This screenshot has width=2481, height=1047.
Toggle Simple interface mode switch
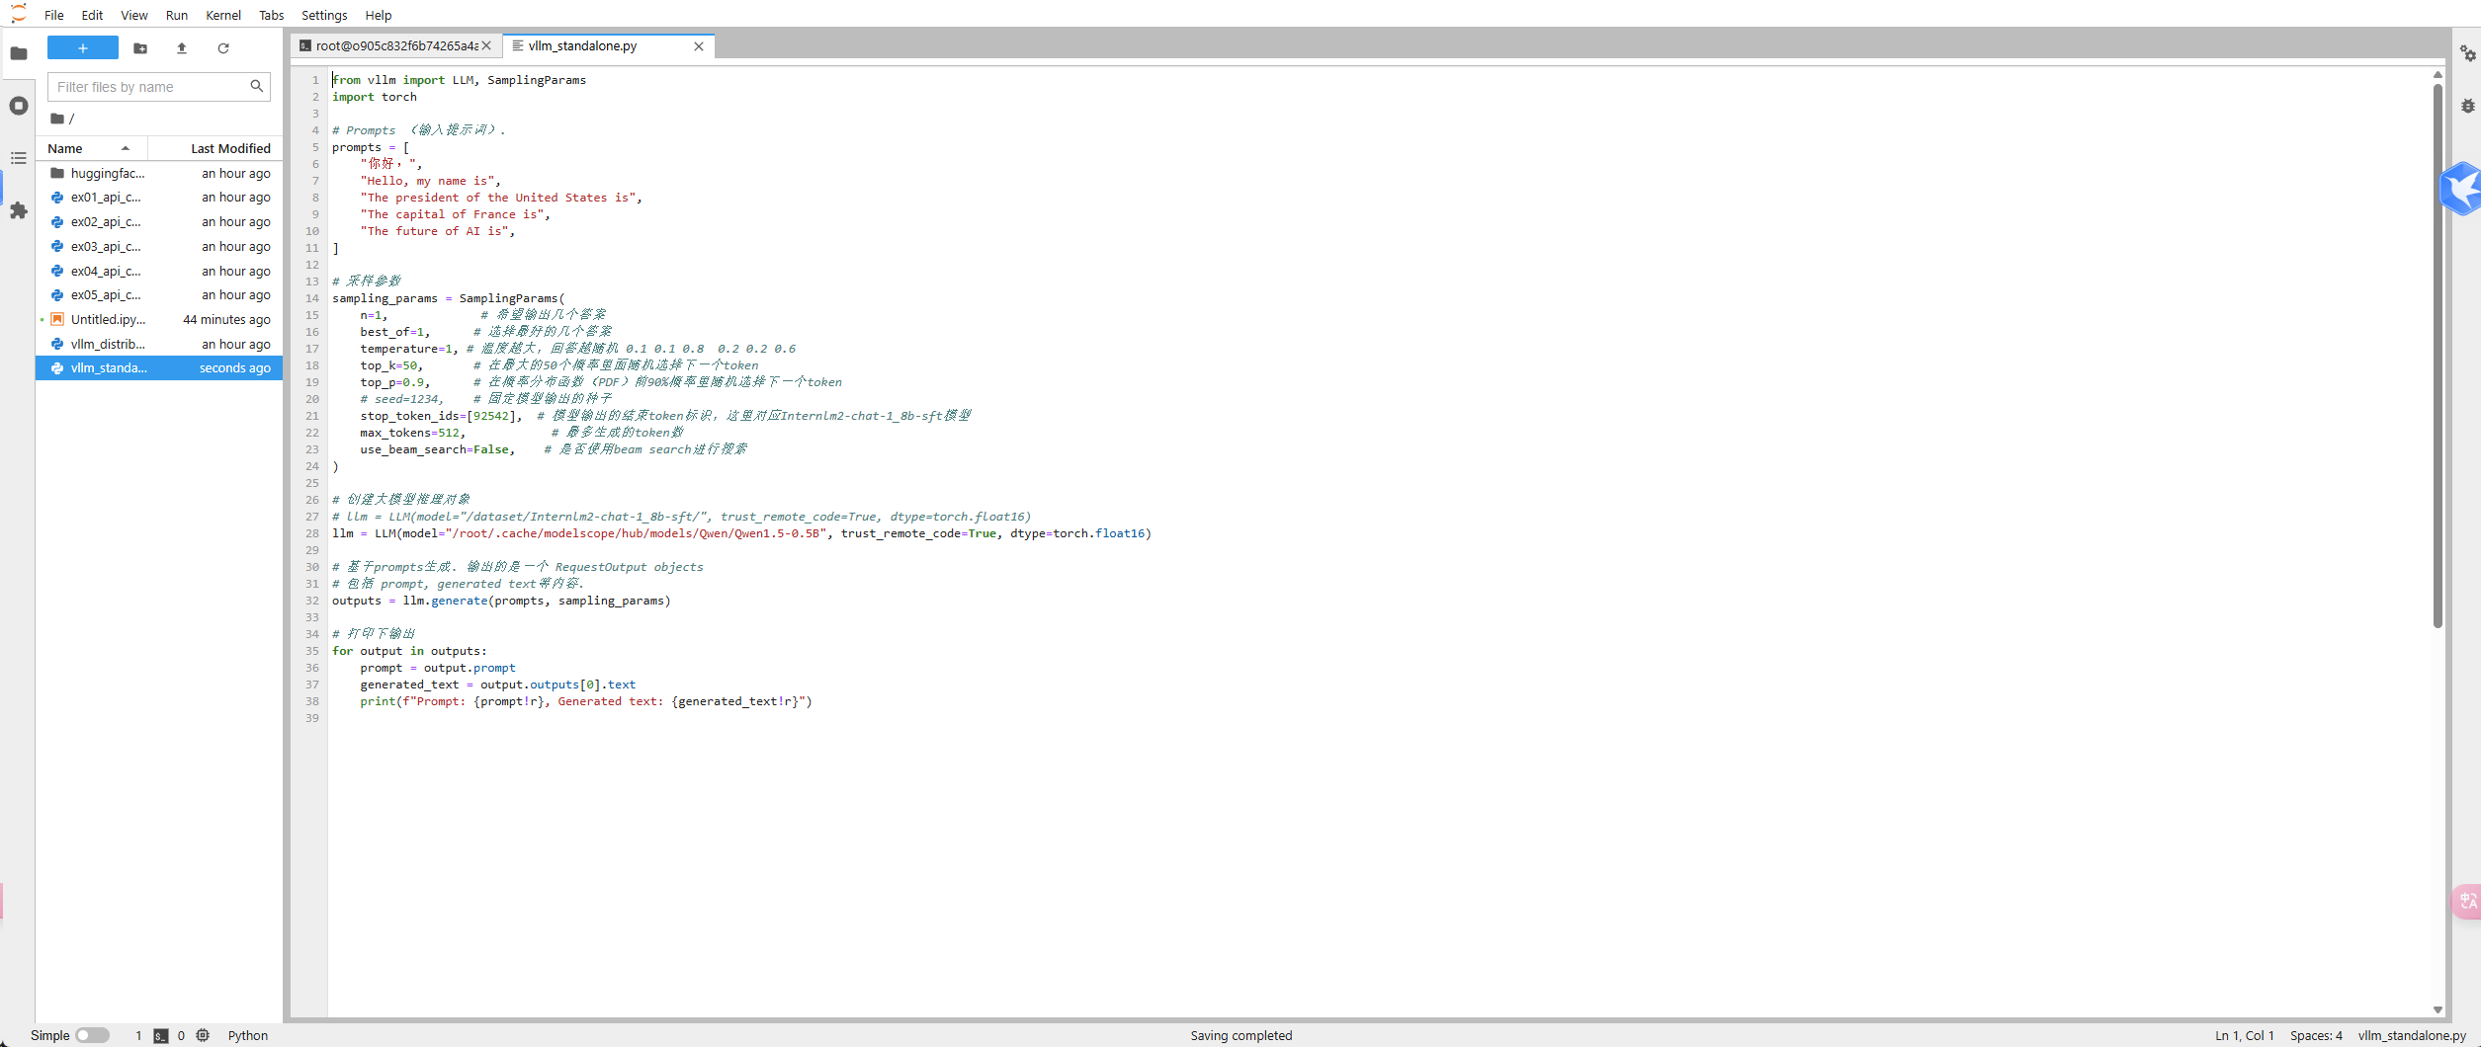[x=92, y=1035]
